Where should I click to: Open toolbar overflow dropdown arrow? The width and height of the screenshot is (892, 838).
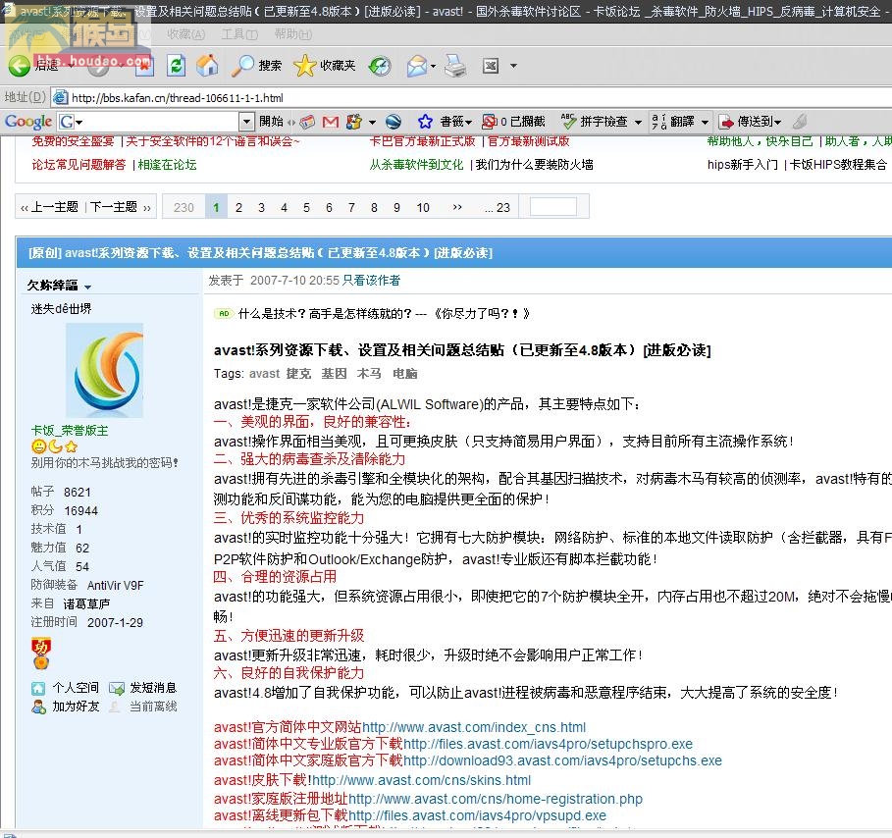(513, 66)
